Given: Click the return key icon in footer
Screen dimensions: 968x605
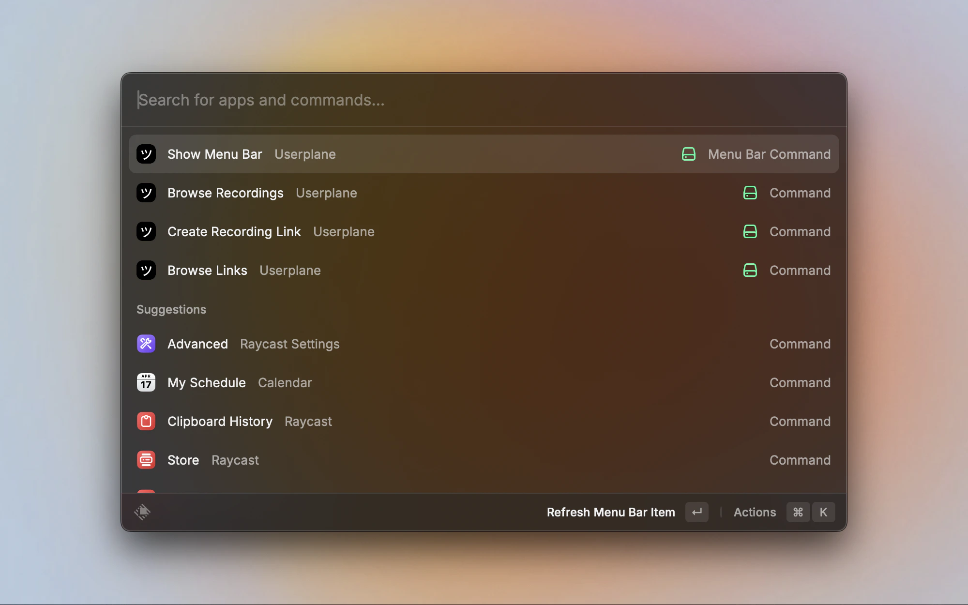Looking at the screenshot, I should coord(696,512).
